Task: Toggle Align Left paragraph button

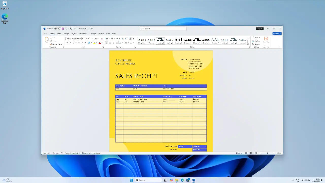Action: click(107, 43)
